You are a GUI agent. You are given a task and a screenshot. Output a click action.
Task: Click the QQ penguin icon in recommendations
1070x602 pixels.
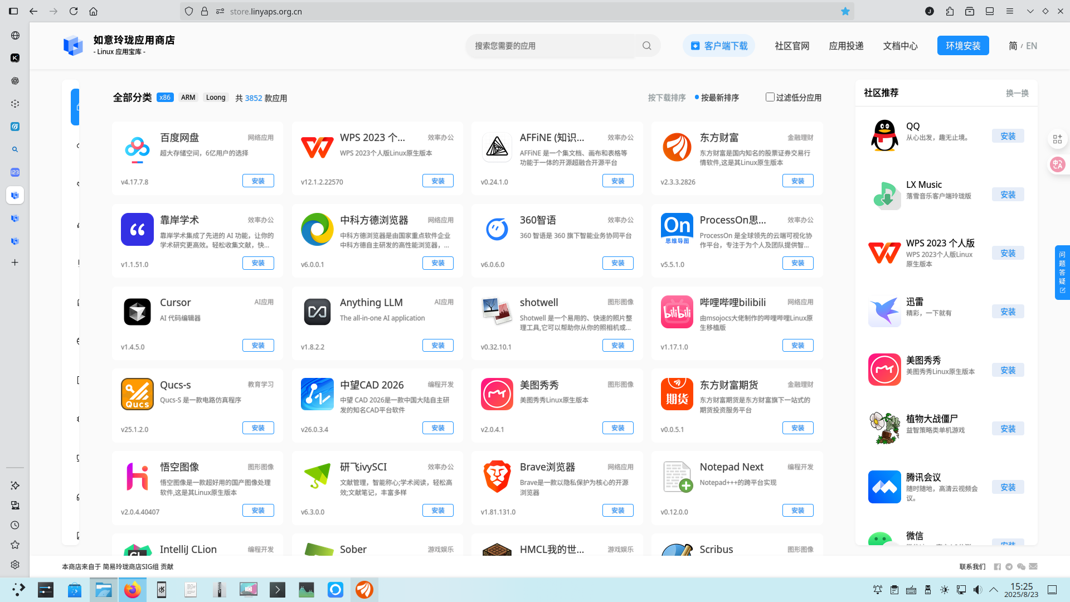pos(884,135)
